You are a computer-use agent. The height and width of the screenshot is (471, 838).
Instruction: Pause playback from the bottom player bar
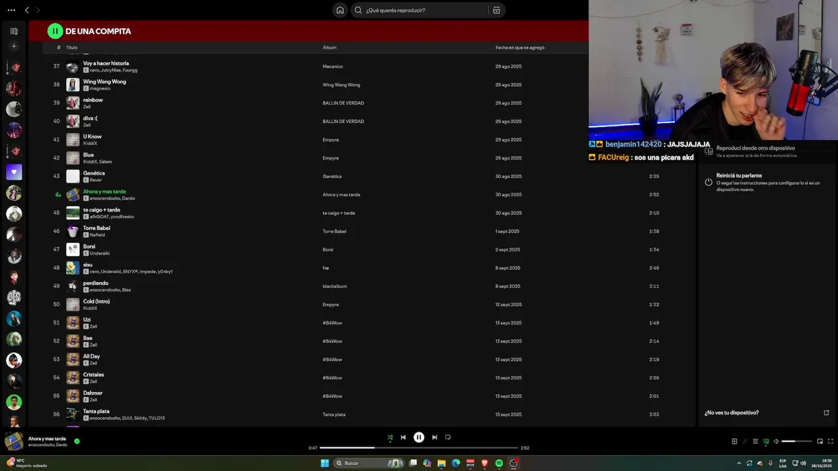419,438
